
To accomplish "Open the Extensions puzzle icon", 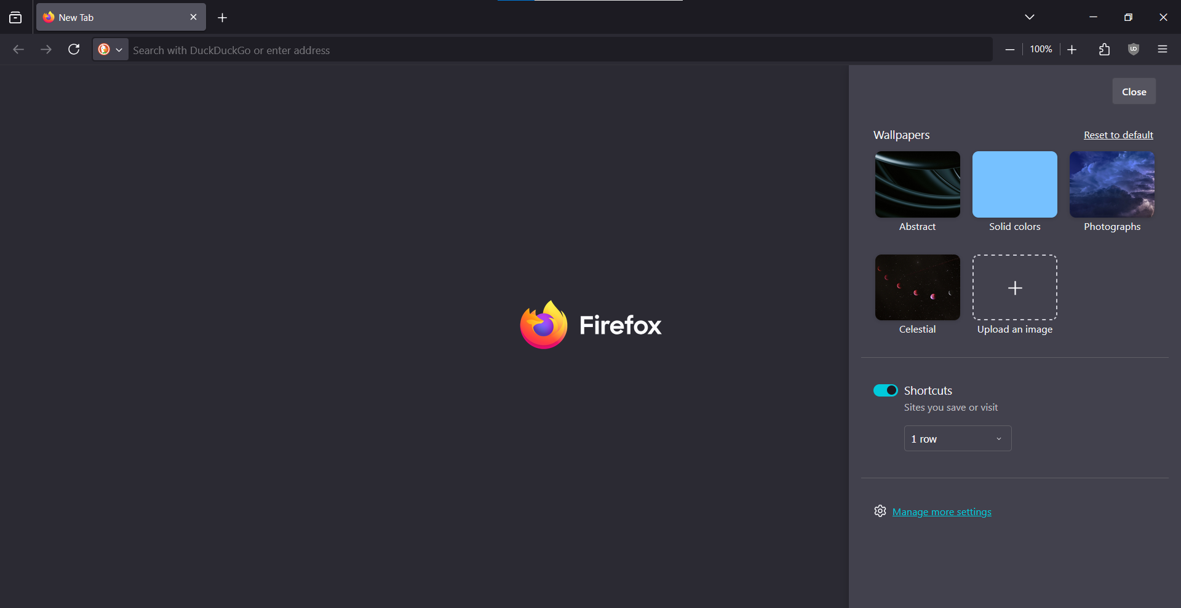I will [1105, 49].
